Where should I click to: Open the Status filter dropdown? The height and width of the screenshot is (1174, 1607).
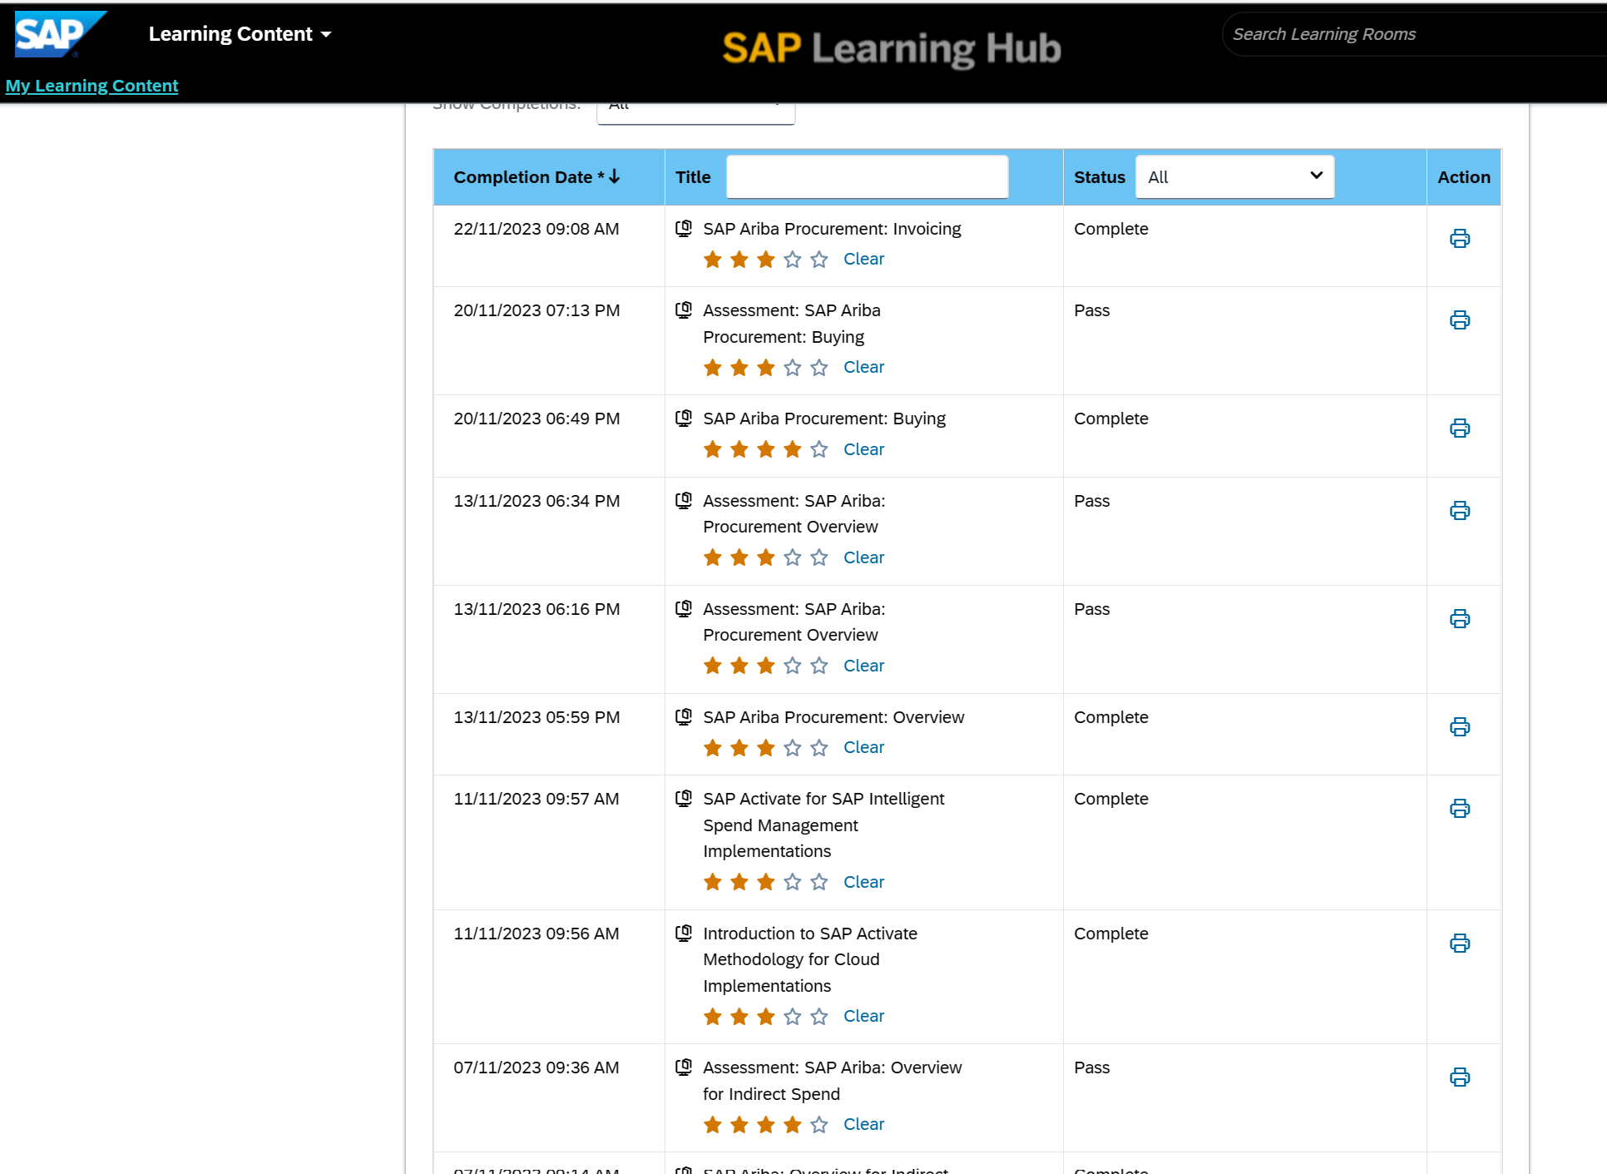[1235, 176]
